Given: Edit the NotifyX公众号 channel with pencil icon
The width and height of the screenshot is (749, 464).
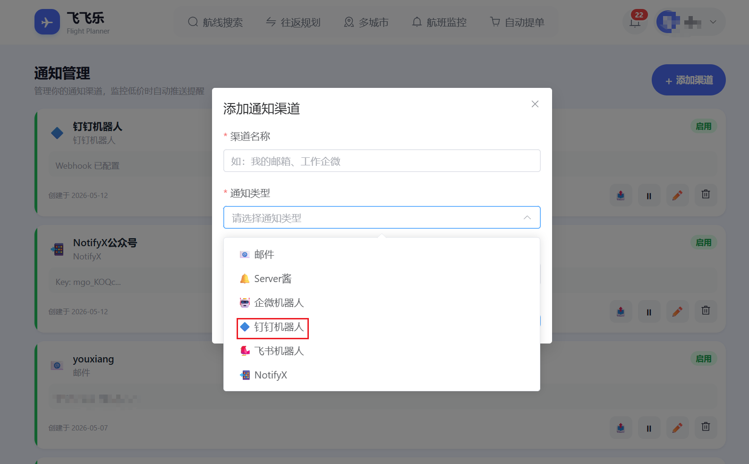Looking at the screenshot, I should click(x=677, y=311).
